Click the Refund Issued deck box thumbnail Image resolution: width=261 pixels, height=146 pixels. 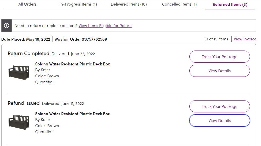(19, 123)
